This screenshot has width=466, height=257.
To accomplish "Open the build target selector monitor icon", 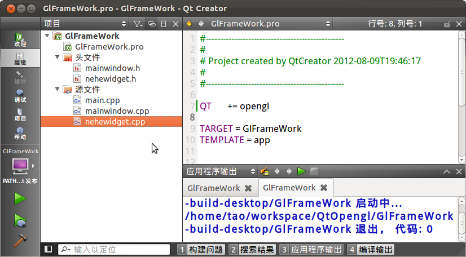I will [20, 166].
